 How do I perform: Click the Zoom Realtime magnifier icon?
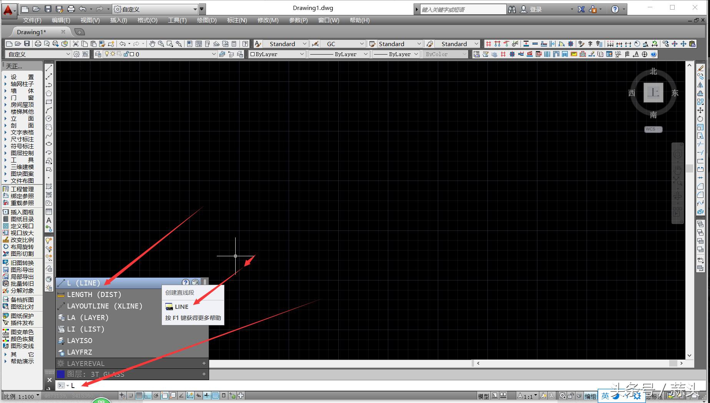coord(161,44)
